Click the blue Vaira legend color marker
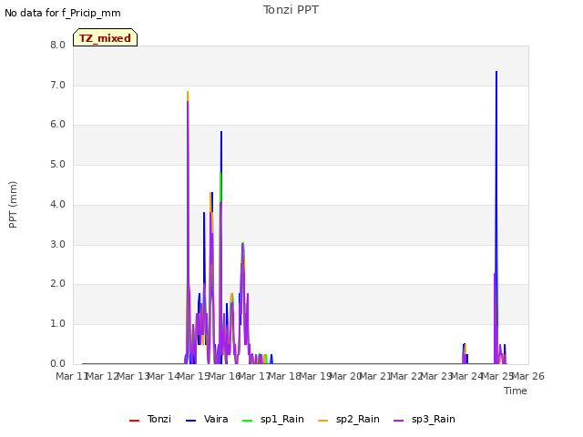This screenshot has height=437, width=583. coord(190,421)
